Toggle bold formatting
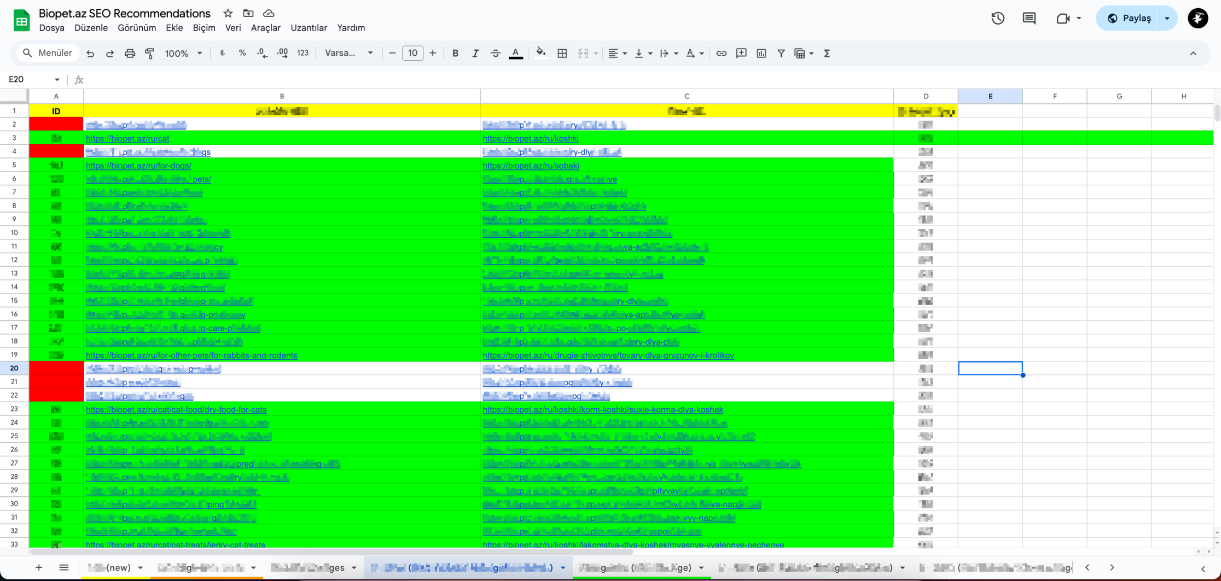Viewport: 1221px width, 581px height. pyautogui.click(x=455, y=54)
